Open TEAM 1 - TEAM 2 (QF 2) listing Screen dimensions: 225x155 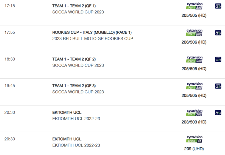(x=74, y=59)
